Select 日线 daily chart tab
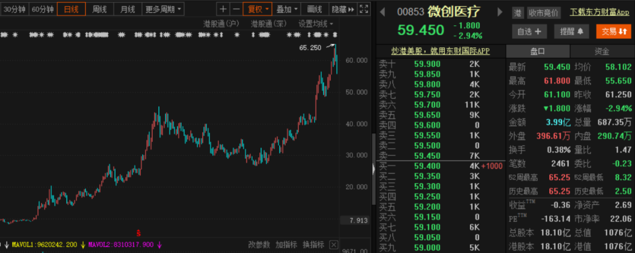 click(x=71, y=9)
